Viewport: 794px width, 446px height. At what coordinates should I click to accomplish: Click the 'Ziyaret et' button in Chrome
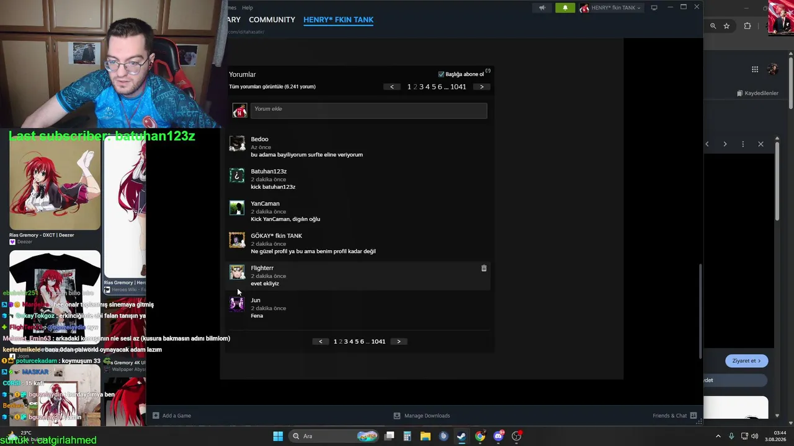click(746, 361)
